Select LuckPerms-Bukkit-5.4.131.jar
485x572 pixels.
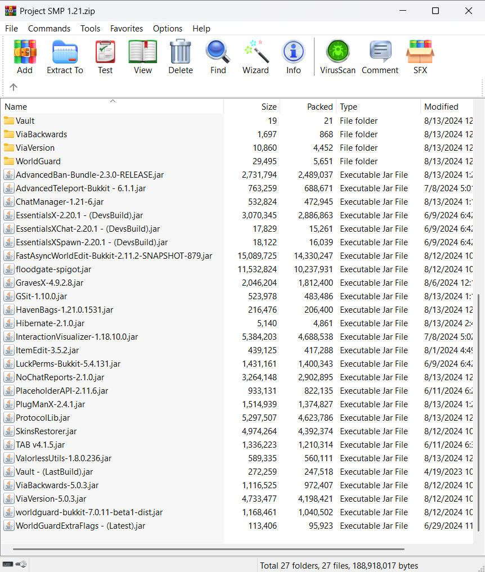pyautogui.click(x=68, y=364)
